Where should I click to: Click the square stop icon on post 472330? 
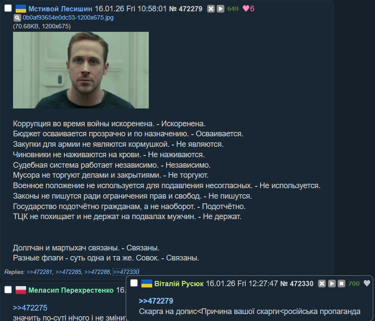[x=341, y=284]
